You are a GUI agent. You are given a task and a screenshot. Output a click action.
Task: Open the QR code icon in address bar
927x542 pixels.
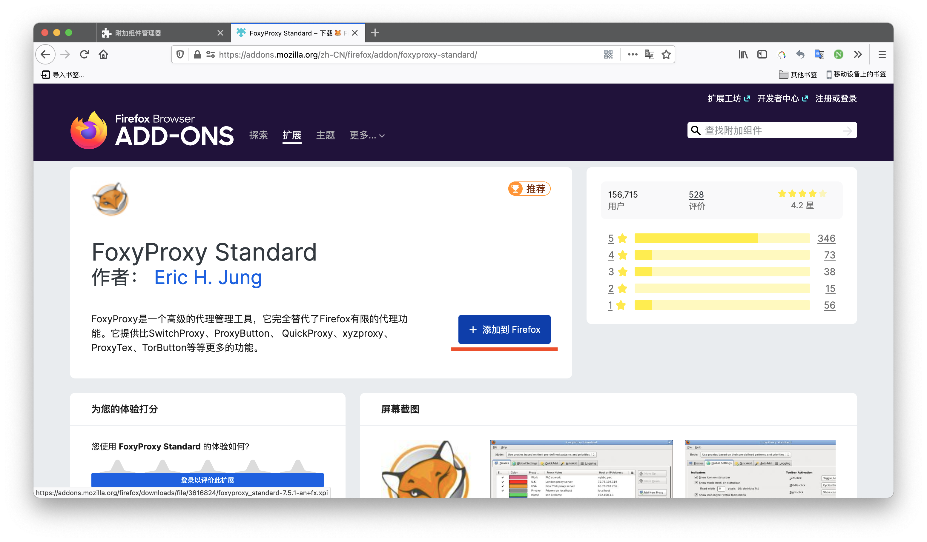pyautogui.click(x=608, y=54)
